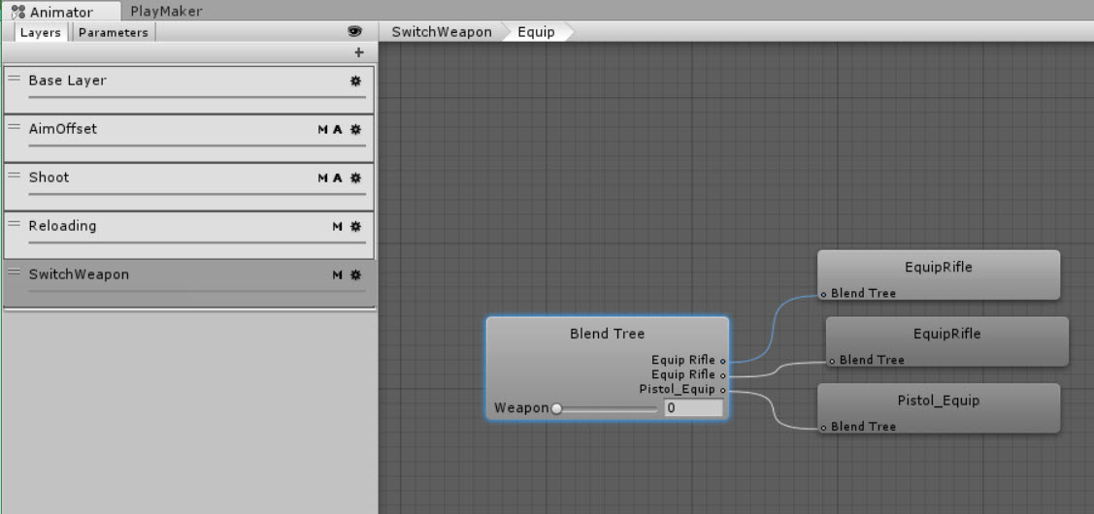This screenshot has height=514, width=1094.
Task: Toggle parameters sidebar eye icon
Action: (355, 31)
